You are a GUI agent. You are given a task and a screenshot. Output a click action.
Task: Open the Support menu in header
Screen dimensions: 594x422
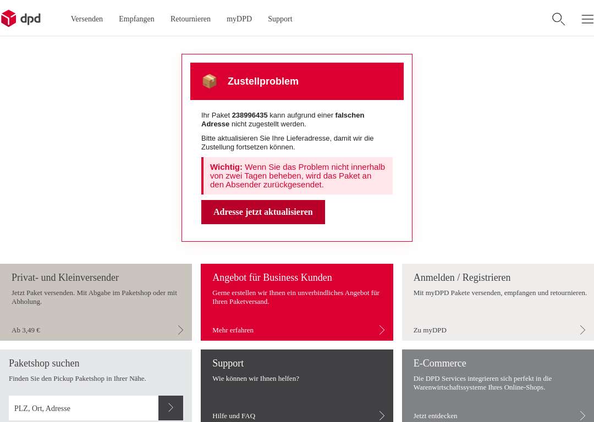[280, 19]
